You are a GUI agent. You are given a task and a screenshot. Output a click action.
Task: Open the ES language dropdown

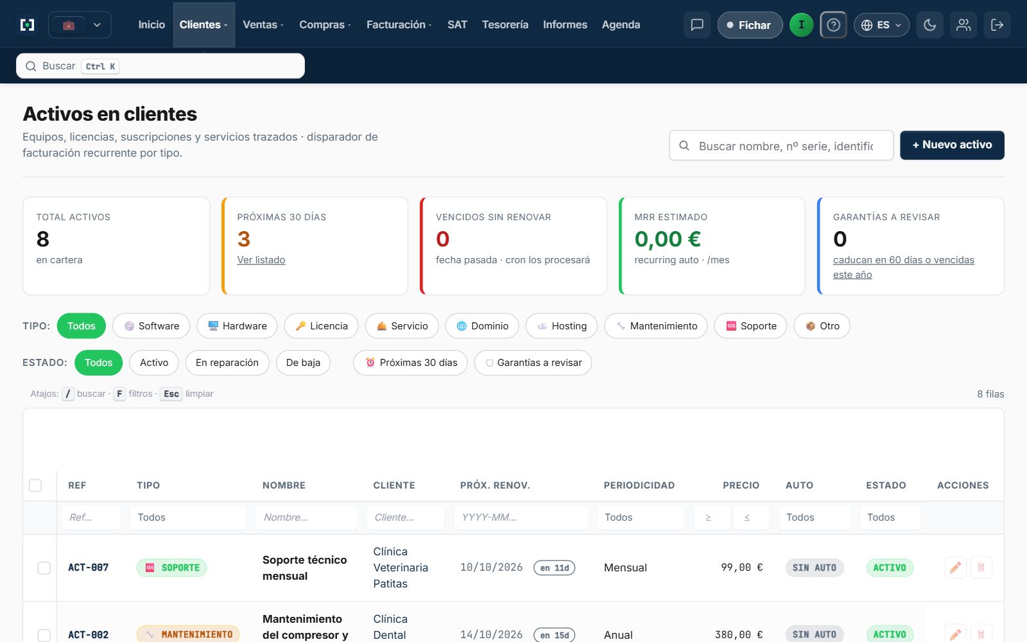tap(881, 25)
